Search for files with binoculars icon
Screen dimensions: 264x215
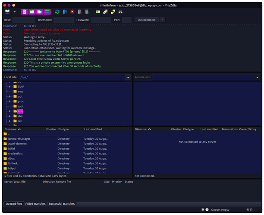click(120, 12)
